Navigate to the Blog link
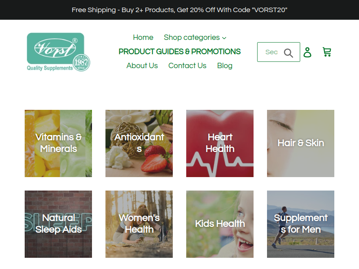The image size is (359, 269). pyautogui.click(x=225, y=65)
